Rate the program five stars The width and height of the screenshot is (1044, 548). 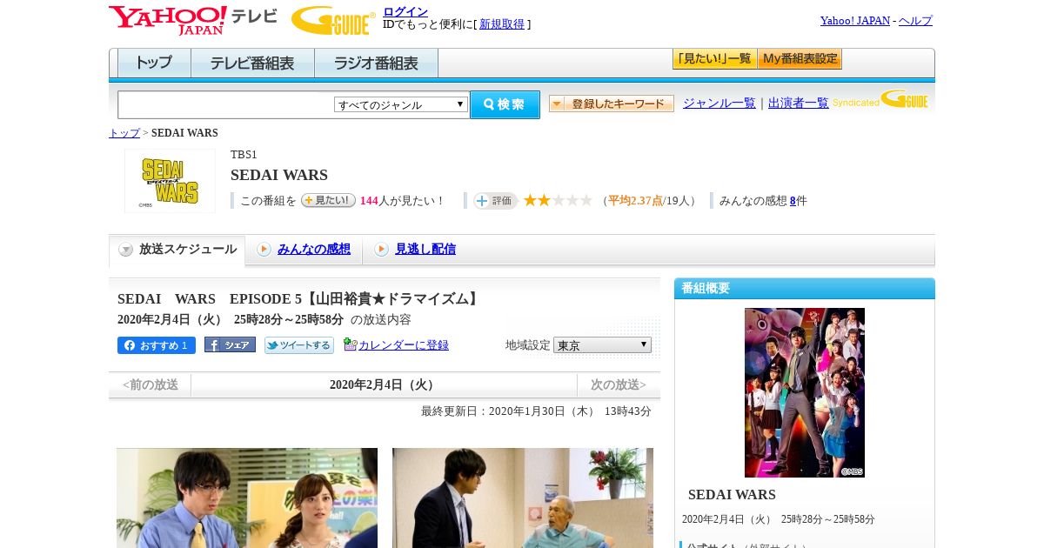click(586, 201)
